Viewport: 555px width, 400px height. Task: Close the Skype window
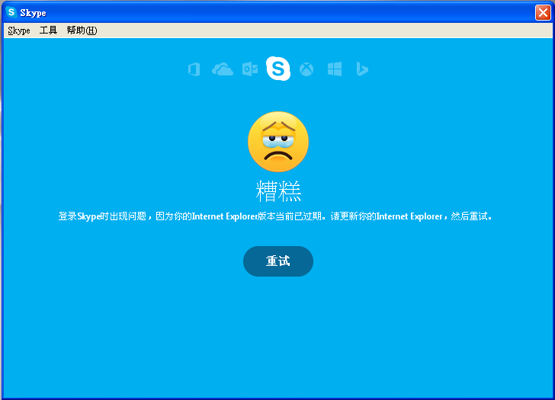pos(543,13)
